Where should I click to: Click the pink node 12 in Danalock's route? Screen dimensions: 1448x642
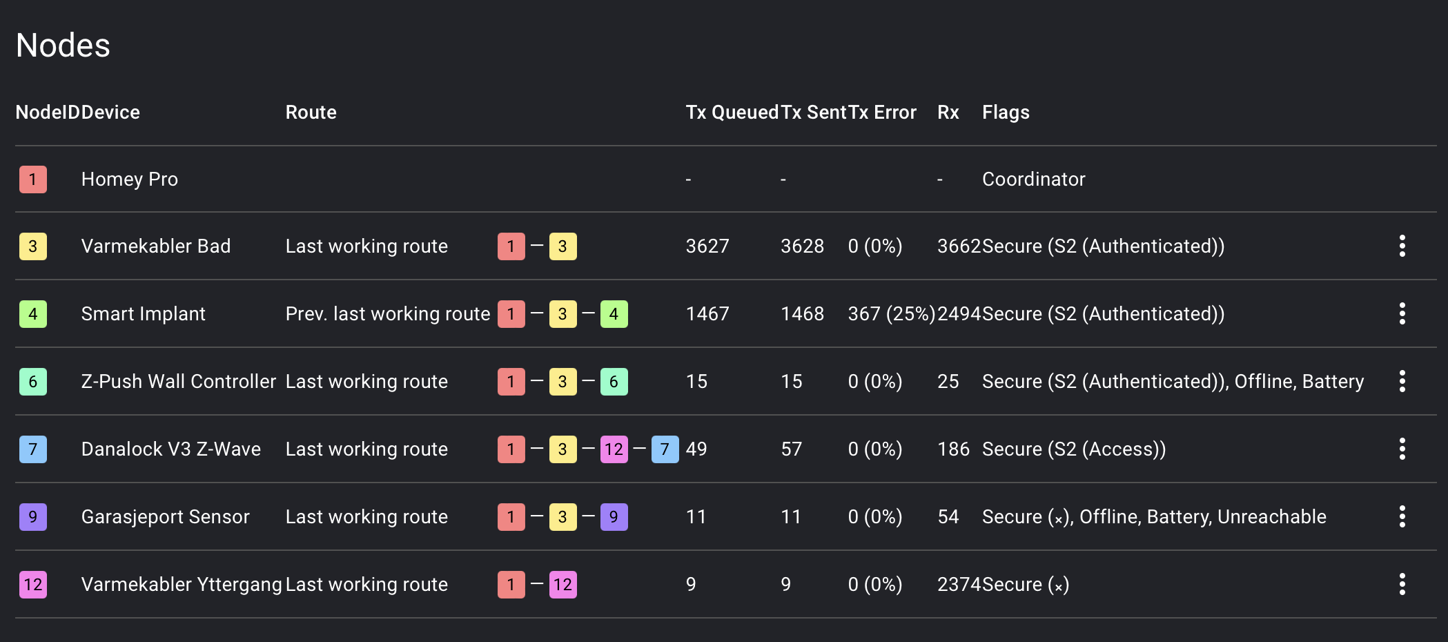pos(614,449)
